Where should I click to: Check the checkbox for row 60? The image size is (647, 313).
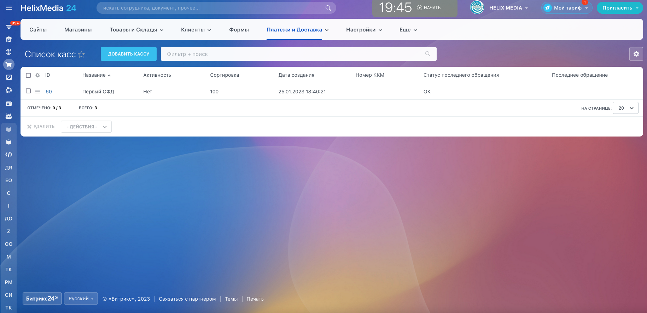(28, 91)
